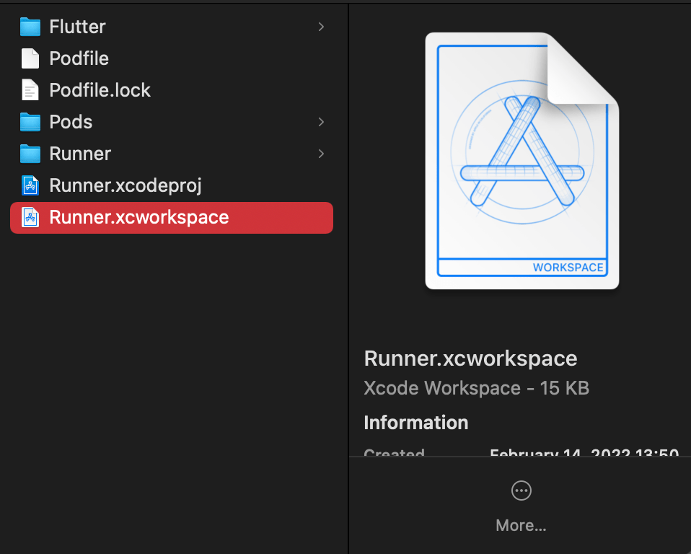Click the Runner.xcworkspace workspace icon
This screenshot has width=691, height=554.
tap(30, 217)
